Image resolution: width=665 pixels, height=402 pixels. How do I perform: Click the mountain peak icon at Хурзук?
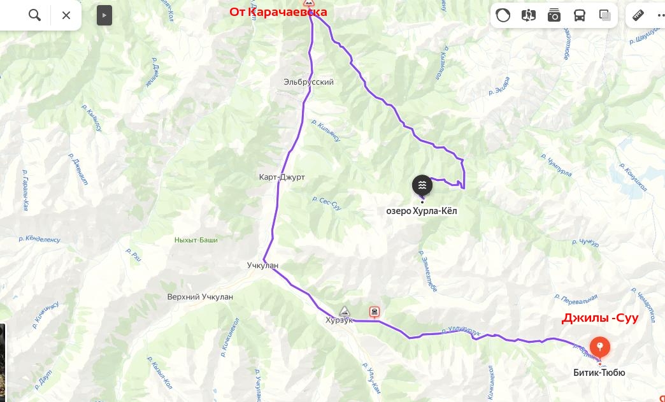[345, 312]
